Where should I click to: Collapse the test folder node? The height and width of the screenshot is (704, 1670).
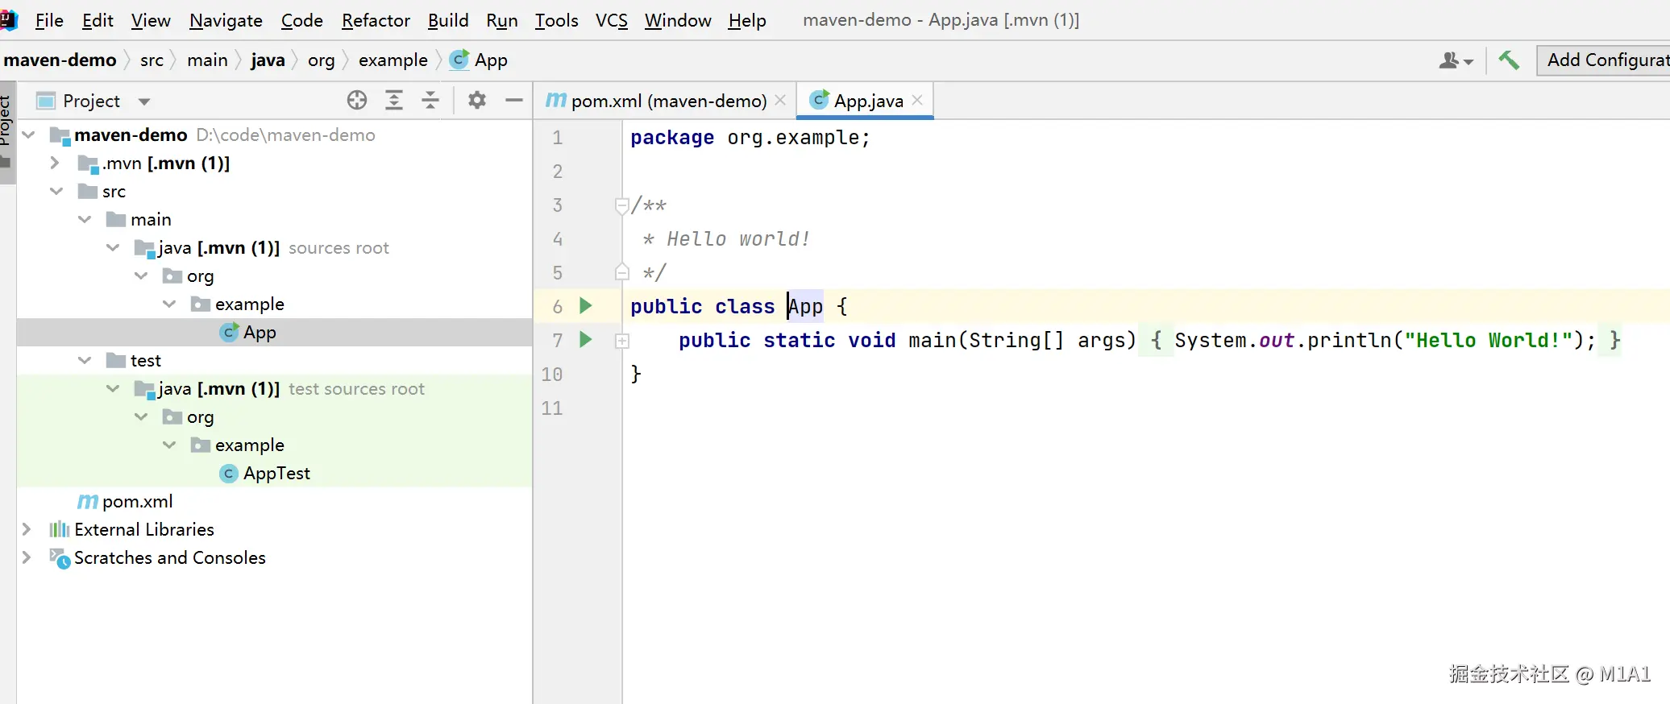[85, 360]
